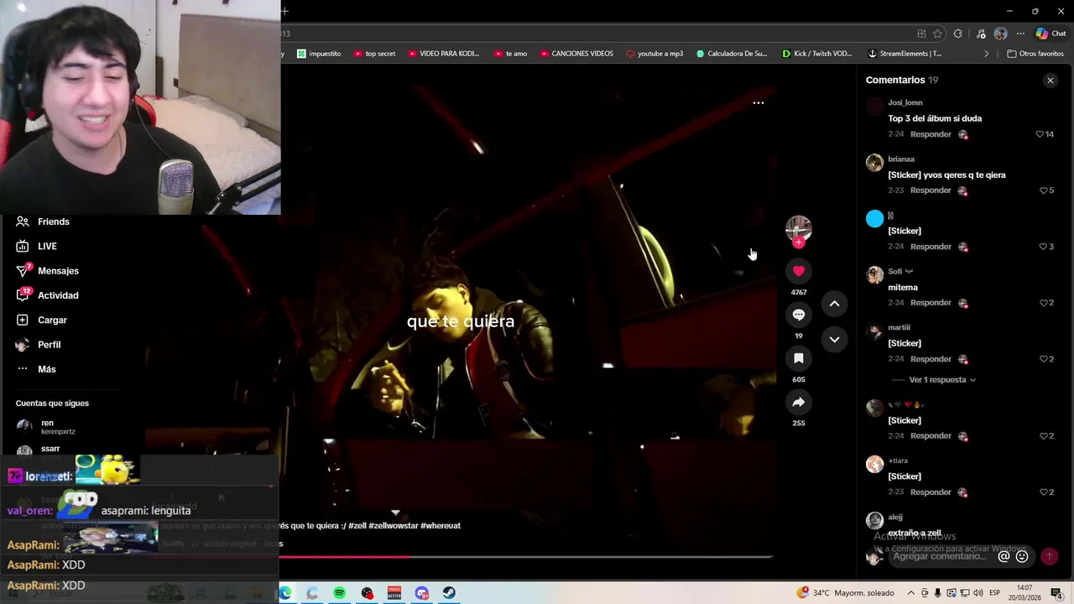Reply to +tiara's comment

[x=931, y=492]
